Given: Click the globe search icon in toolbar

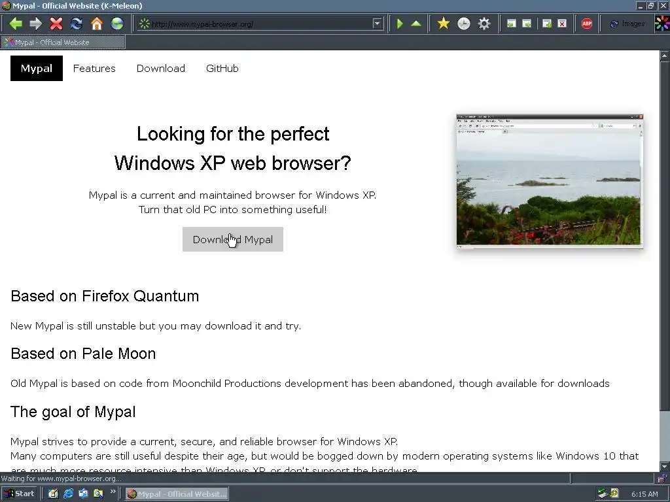Looking at the screenshot, I should pos(117,24).
